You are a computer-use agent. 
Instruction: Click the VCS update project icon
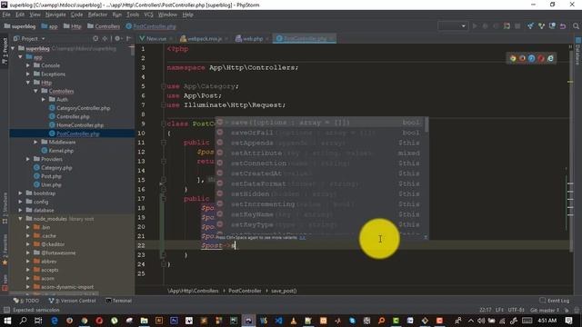(x=530, y=26)
